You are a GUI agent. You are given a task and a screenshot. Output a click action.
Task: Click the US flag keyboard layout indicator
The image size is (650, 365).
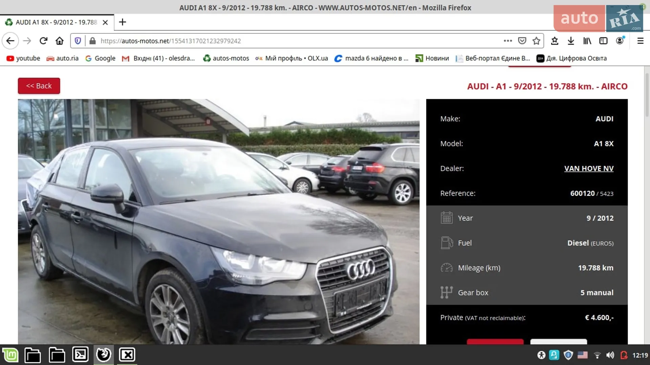coord(583,355)
